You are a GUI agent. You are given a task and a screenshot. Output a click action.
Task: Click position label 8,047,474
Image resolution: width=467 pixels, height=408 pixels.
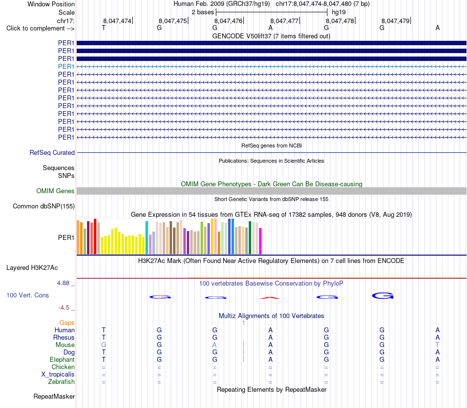coord(117,21)
